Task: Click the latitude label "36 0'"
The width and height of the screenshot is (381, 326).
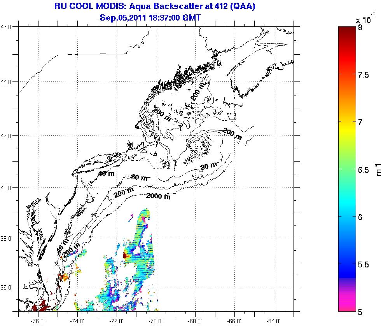Action: pos(6,288)
